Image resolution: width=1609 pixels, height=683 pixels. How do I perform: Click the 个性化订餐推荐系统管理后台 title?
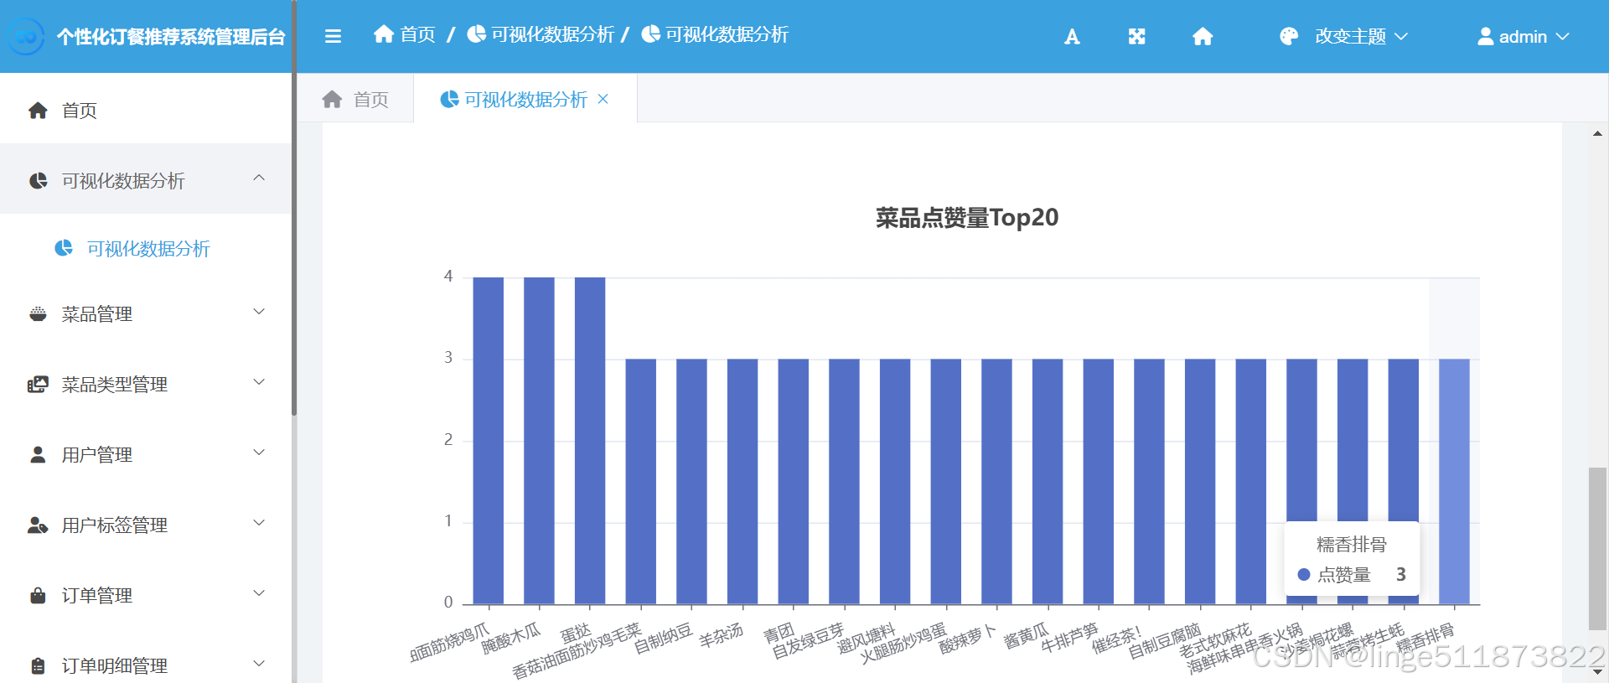pyautogui.click(x=171, y=37)
